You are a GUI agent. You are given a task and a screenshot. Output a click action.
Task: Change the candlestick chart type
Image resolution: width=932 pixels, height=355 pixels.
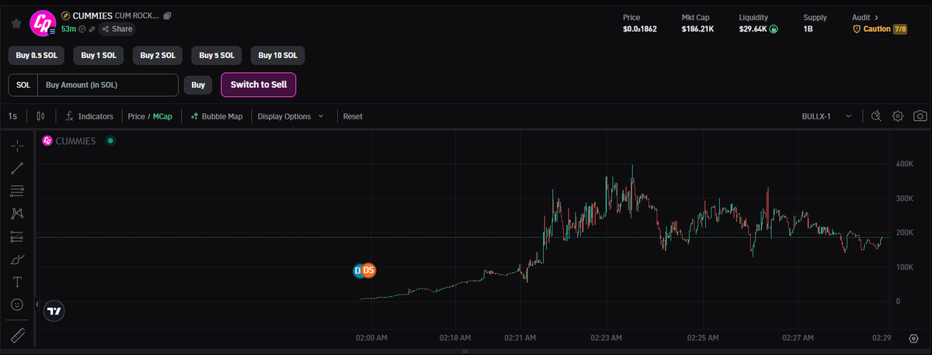[41, 116]
